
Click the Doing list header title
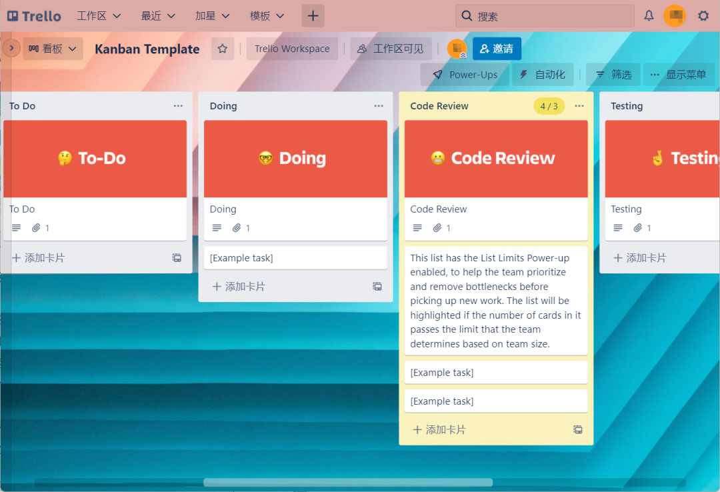(x=223, y=105)
